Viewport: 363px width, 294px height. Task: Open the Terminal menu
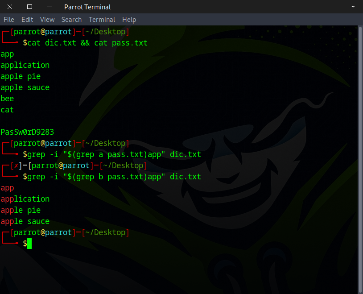tap(102, 20)
